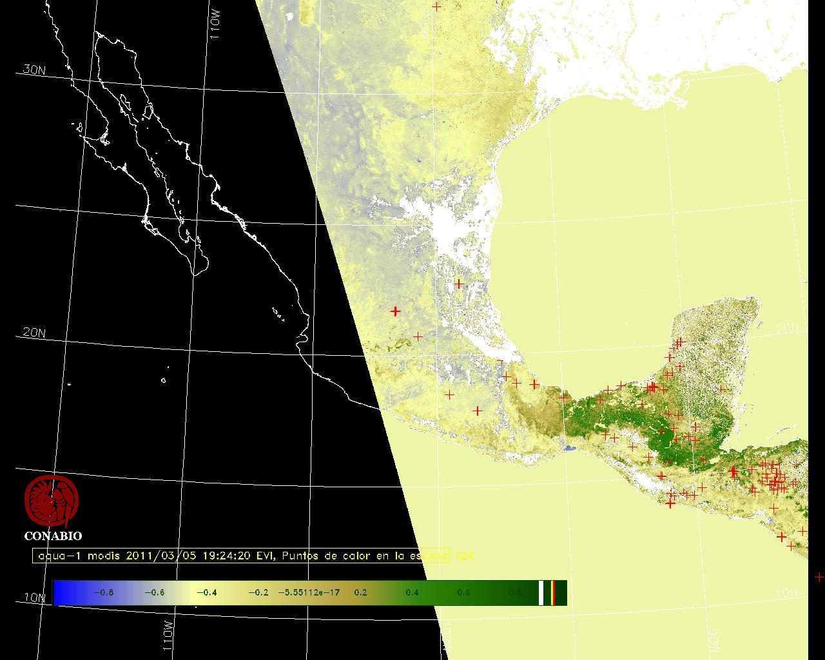825x660 pixels.
Task: Click the -0.4 value on the color scale
Action: coord(206,592)
